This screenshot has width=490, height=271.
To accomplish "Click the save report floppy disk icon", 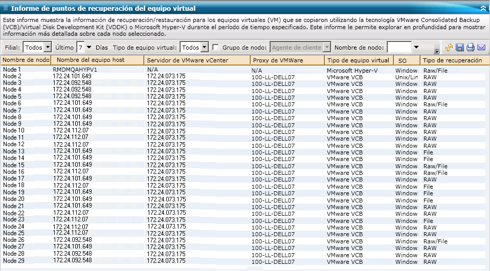I will coord(460,48).
